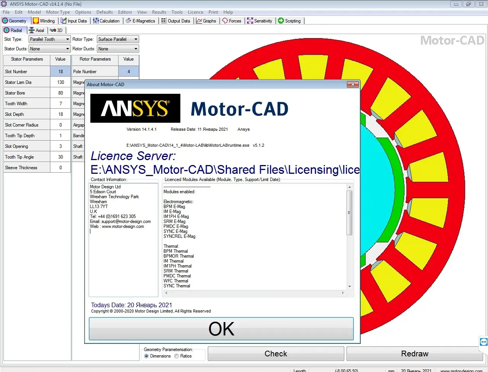Click the Geometry tab icon
Viewport: 488px width, 372px height.
click(5, 21)
